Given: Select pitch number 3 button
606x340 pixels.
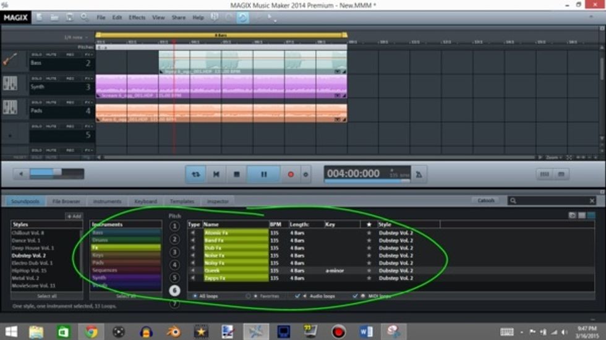Looking at the screenshot, I should (174, 252).
